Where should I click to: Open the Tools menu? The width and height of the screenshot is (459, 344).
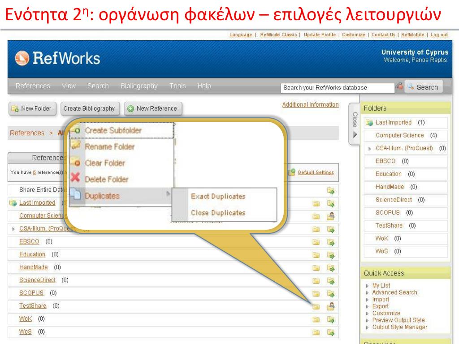coord(178,86)
